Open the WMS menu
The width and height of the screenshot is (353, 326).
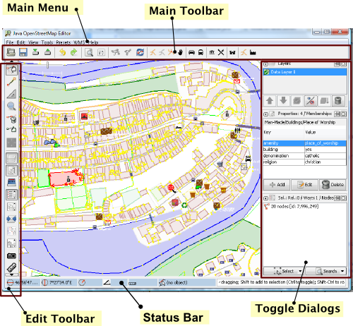pos(79,42)
